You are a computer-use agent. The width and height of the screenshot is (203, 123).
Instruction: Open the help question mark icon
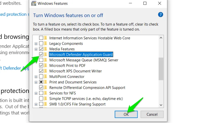[160, 15]
